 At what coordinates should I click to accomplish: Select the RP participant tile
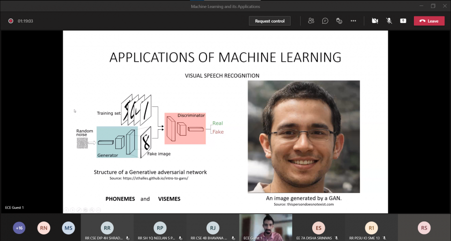[x=160, y=228]
